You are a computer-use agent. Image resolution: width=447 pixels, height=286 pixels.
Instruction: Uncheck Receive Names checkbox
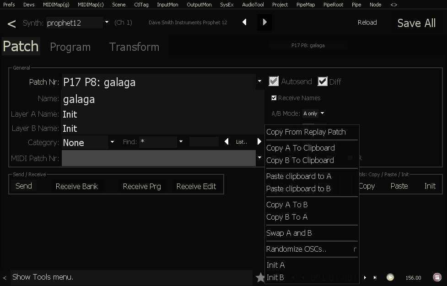tap(274, 98)
